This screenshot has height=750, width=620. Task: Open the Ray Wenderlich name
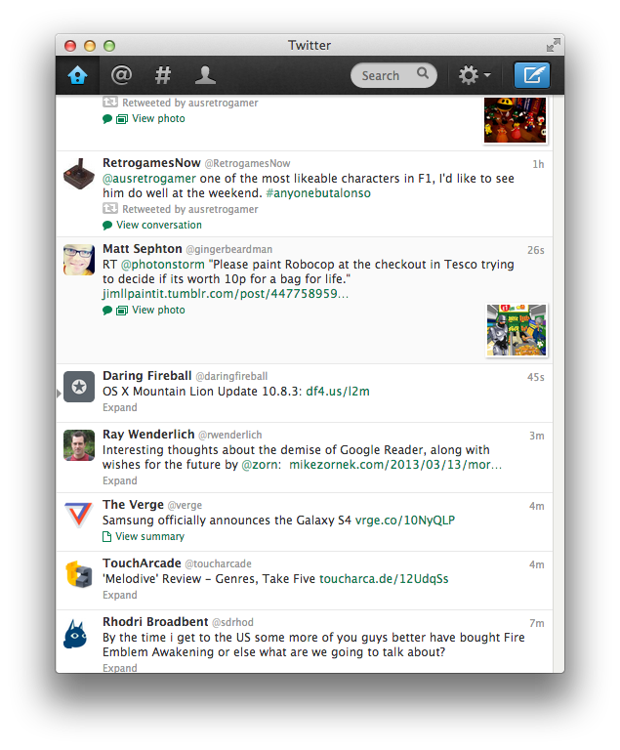148,435
